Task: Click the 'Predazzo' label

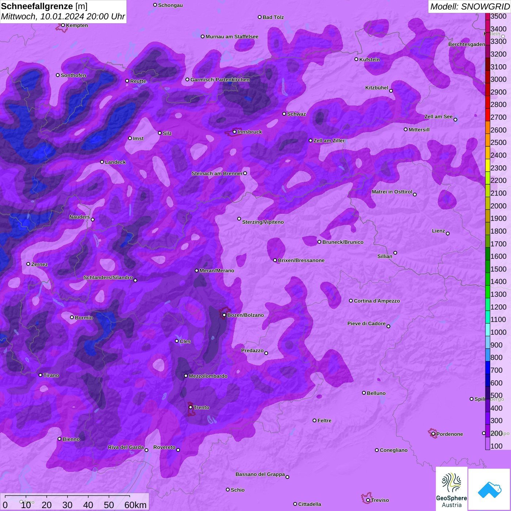Action: 252,350
